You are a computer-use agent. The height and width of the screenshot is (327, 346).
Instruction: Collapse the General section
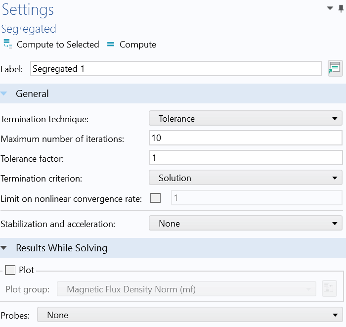[4, 94]
